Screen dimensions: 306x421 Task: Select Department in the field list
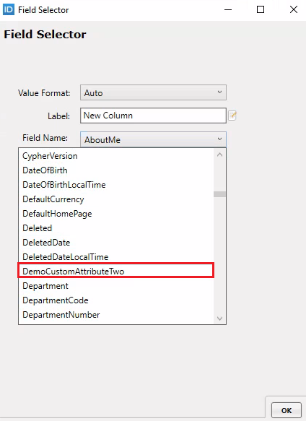click(116, 286)
